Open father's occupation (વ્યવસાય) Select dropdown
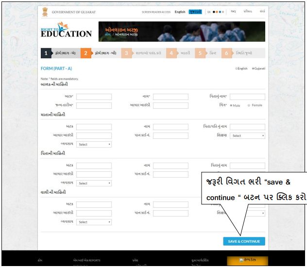This screenshot has width=307, height=268. click(94, 183)
